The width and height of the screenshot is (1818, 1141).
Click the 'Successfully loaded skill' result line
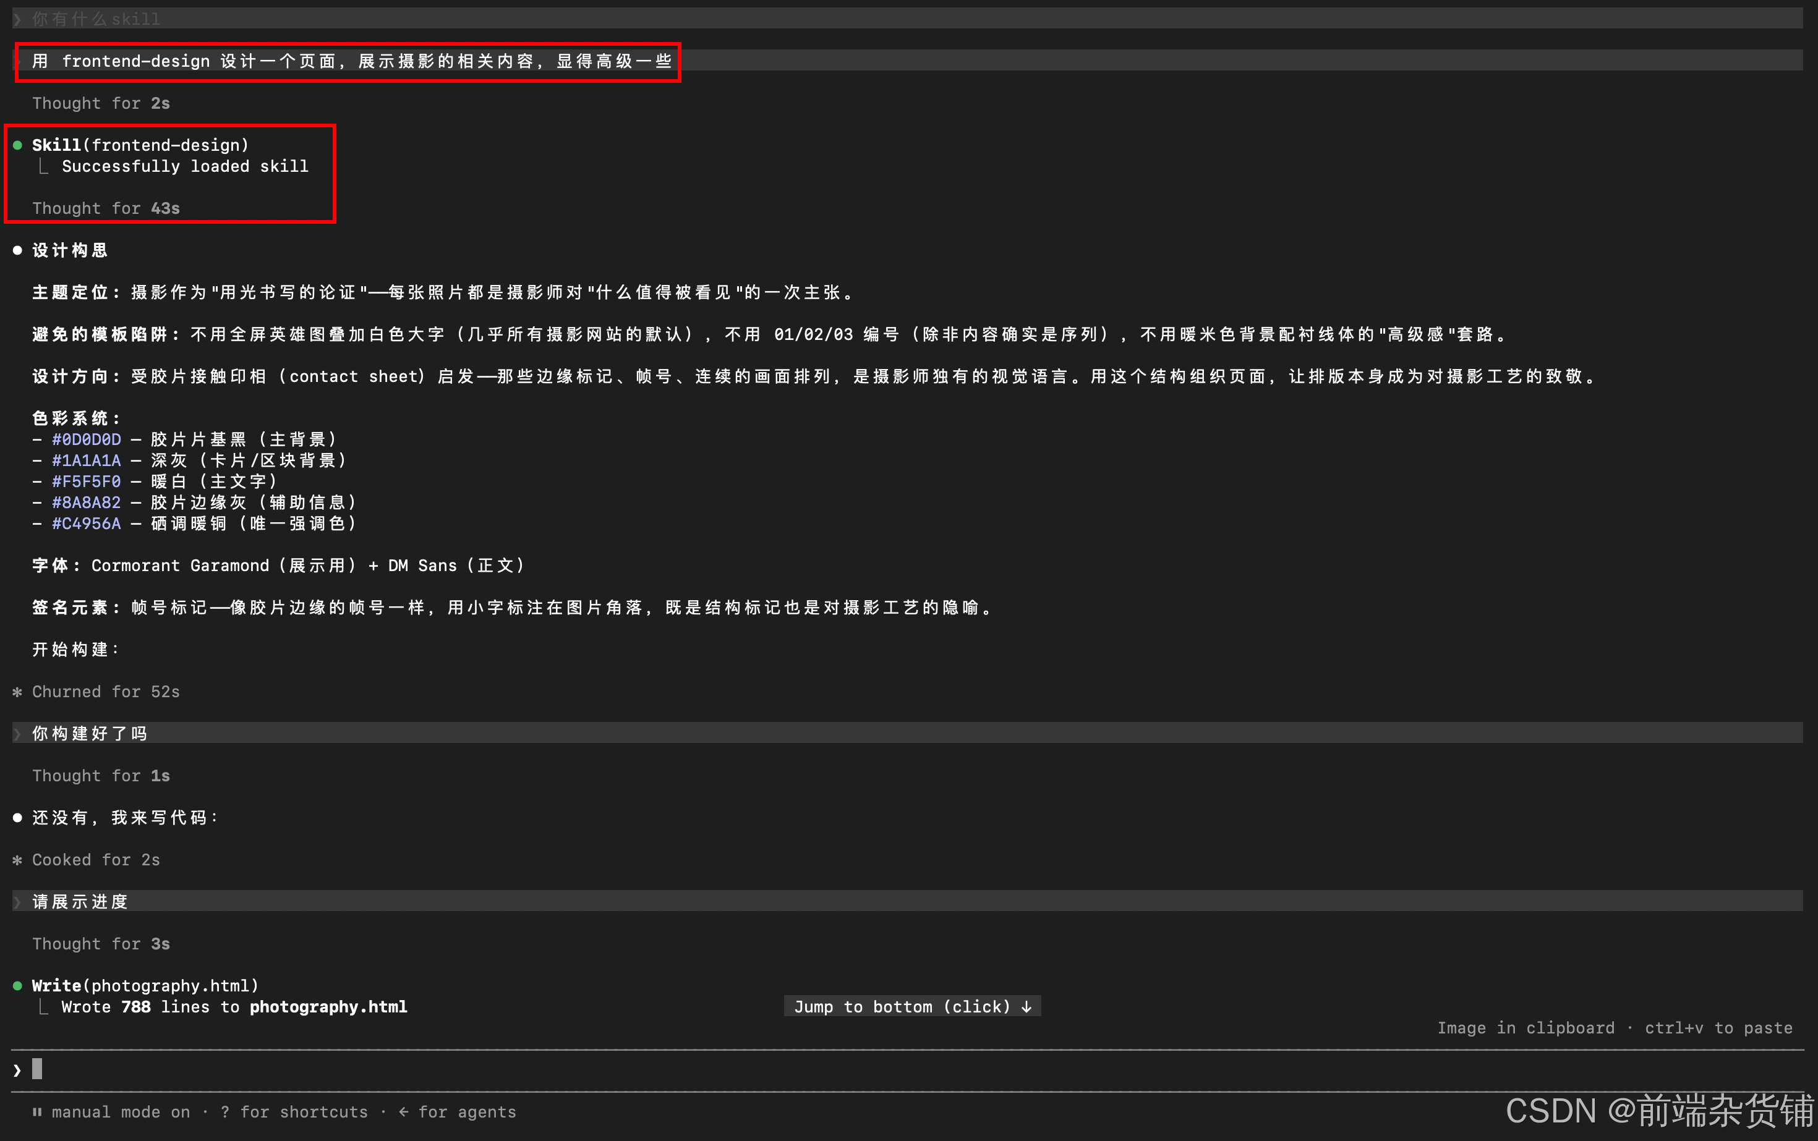click(185, 166)
